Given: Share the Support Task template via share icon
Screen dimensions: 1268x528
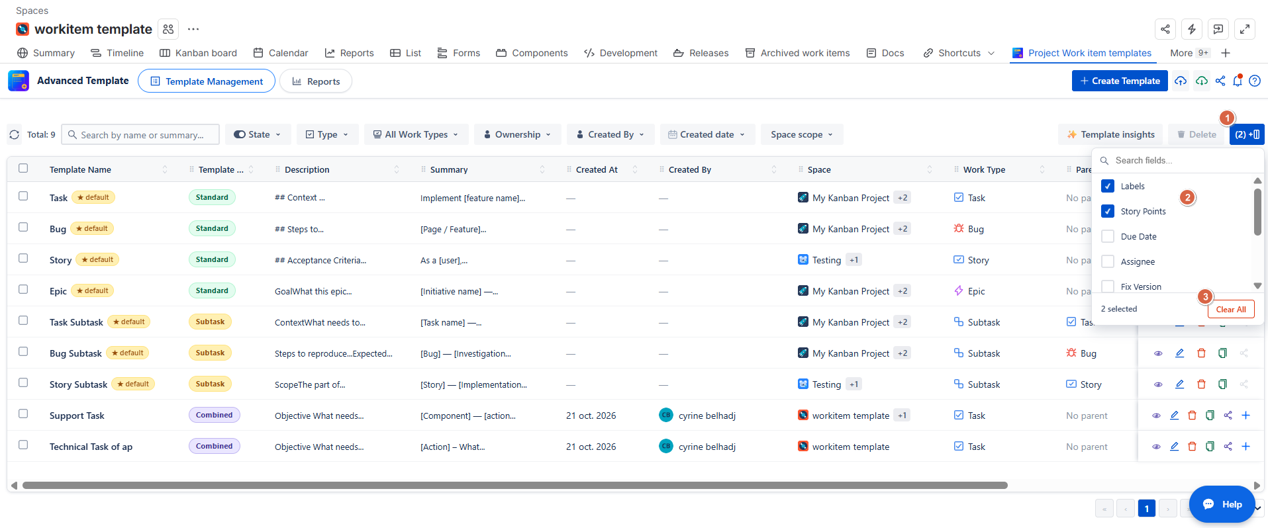Looking at the screenshot, I should pos(1228,416).
